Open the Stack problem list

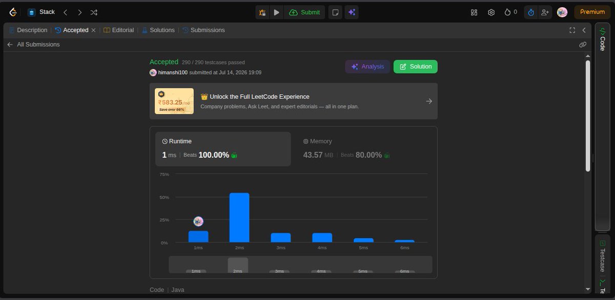click(x=41, y=12)
